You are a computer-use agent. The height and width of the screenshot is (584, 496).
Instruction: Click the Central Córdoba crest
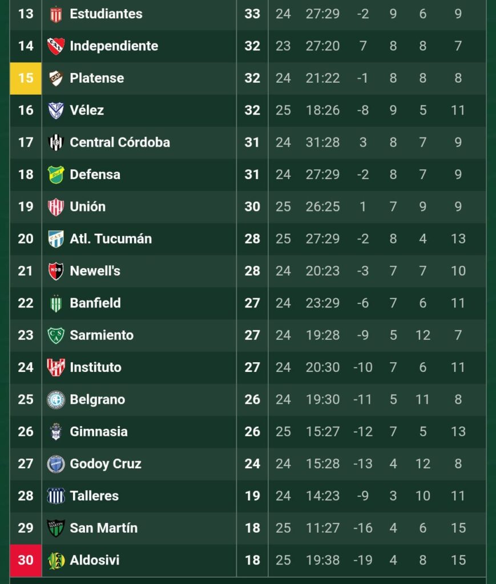click(56, 143)
